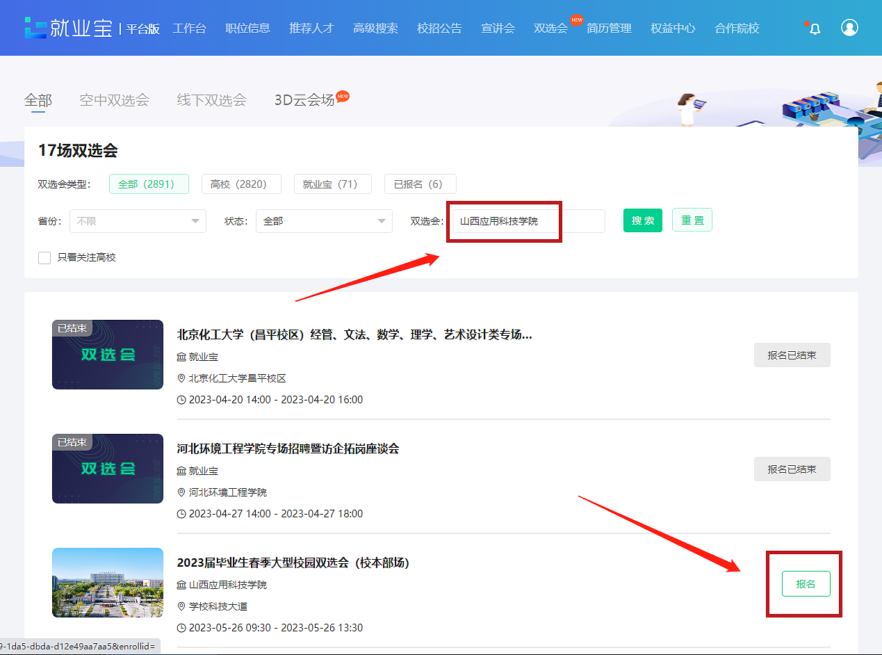Check the 只看关注高校 checkbox
Screen dimensions: 882x655
tap(44, 258)
